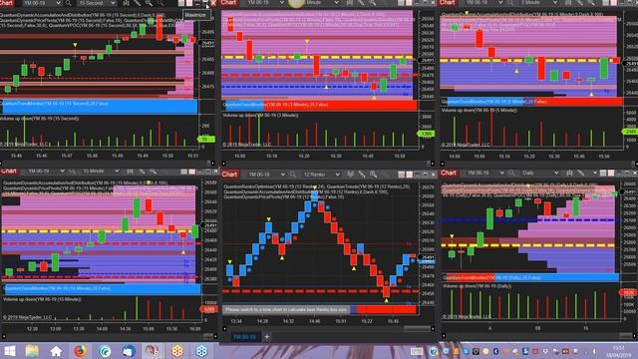
Task: Open Chart menu in the 12 Renko chart
Action: 229,175
